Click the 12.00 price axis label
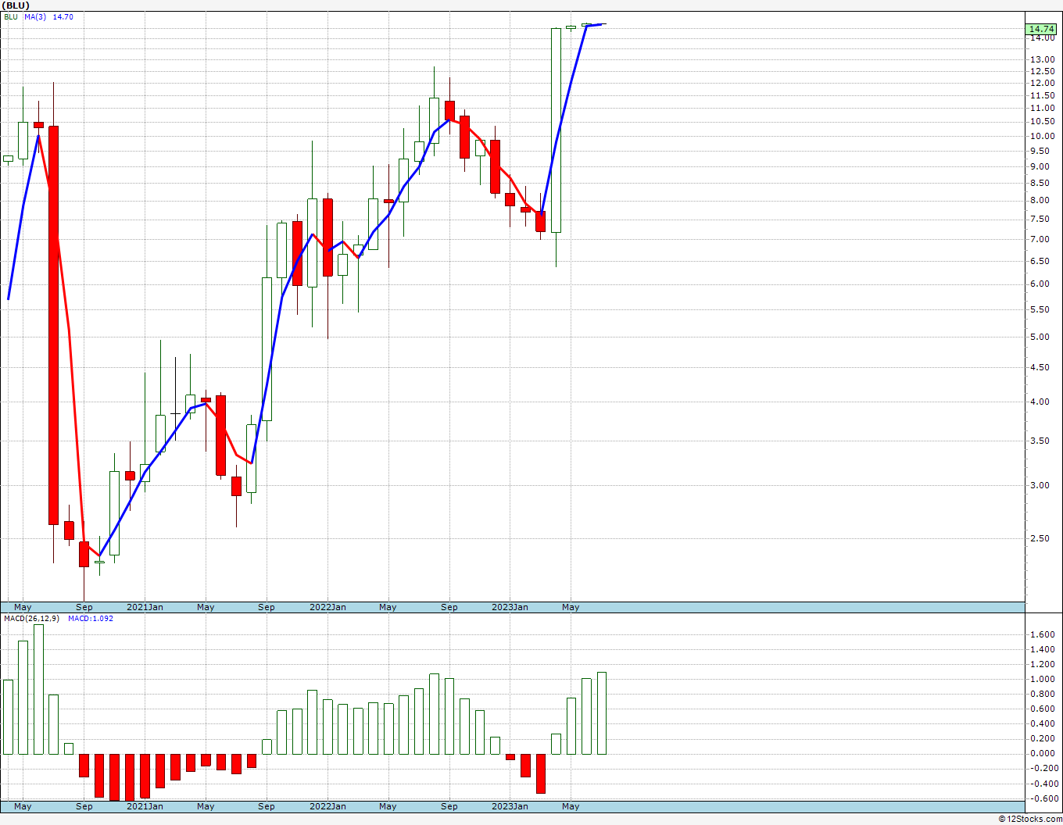 1042,84
